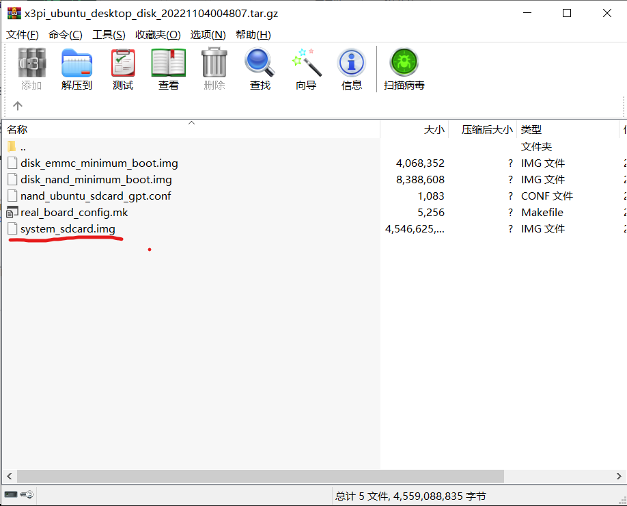627x506 pixels.
Task: Click status bar total 5 files text
Action: (x=410, y=496)
